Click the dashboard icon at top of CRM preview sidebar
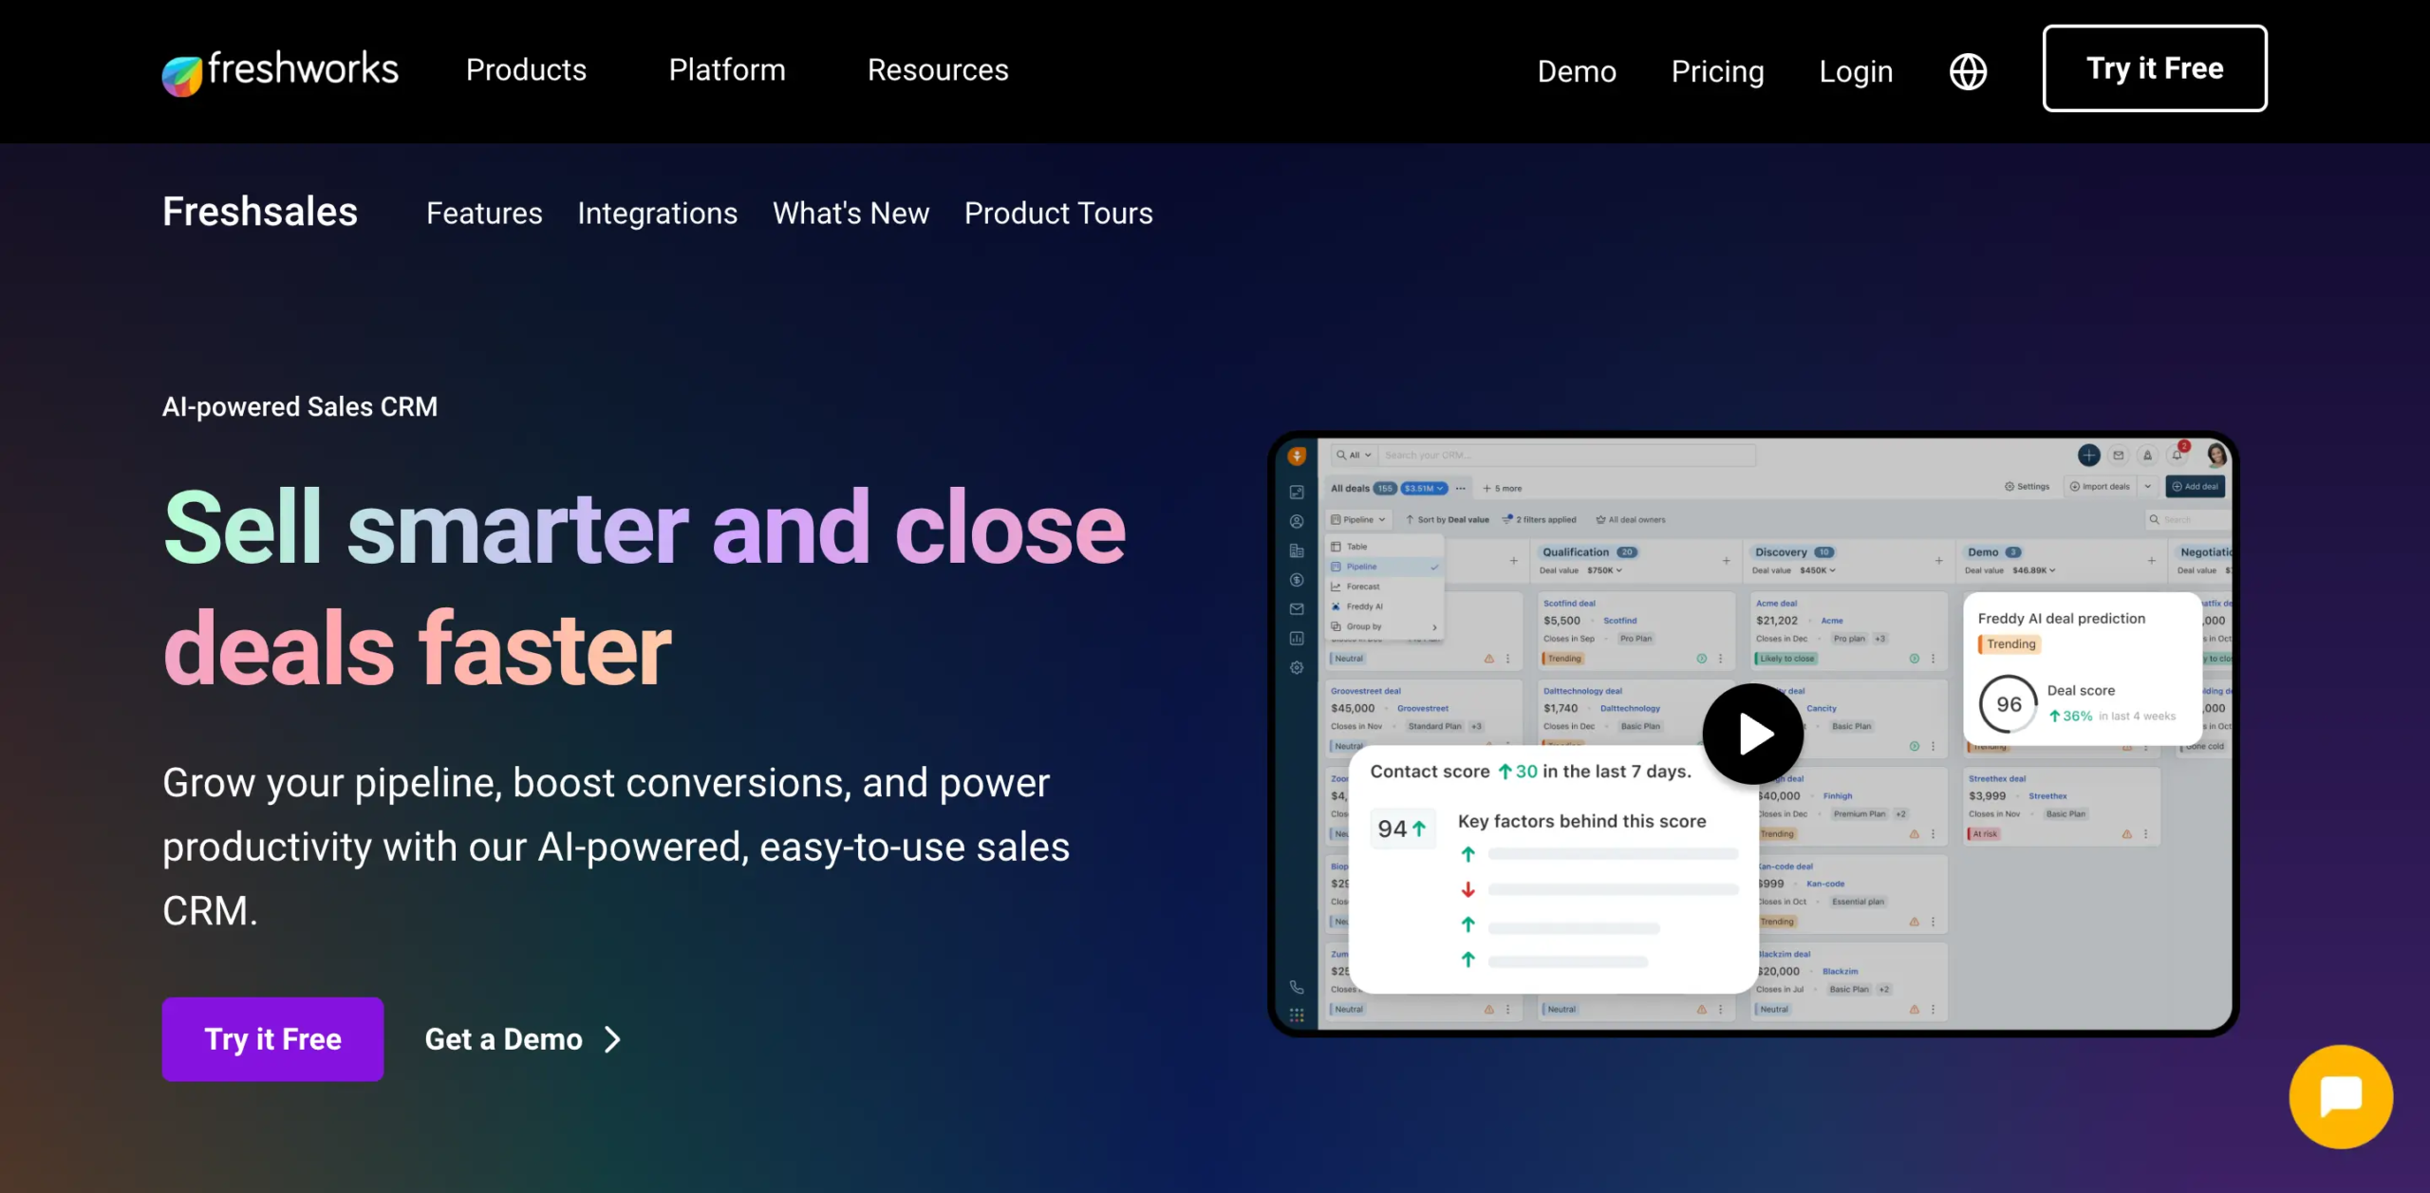The image size is (2430, 1193). pos(1297,492)
